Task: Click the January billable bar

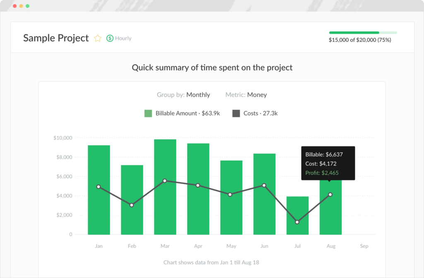Action: click(99, 190)
